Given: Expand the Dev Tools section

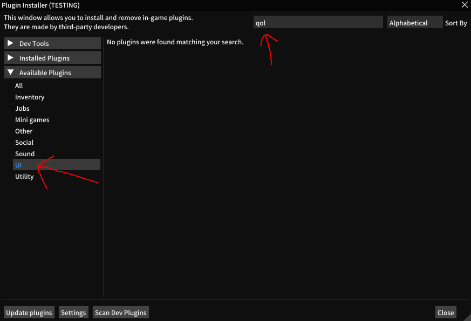Looking at the screenshot, I should coord(52,43).
